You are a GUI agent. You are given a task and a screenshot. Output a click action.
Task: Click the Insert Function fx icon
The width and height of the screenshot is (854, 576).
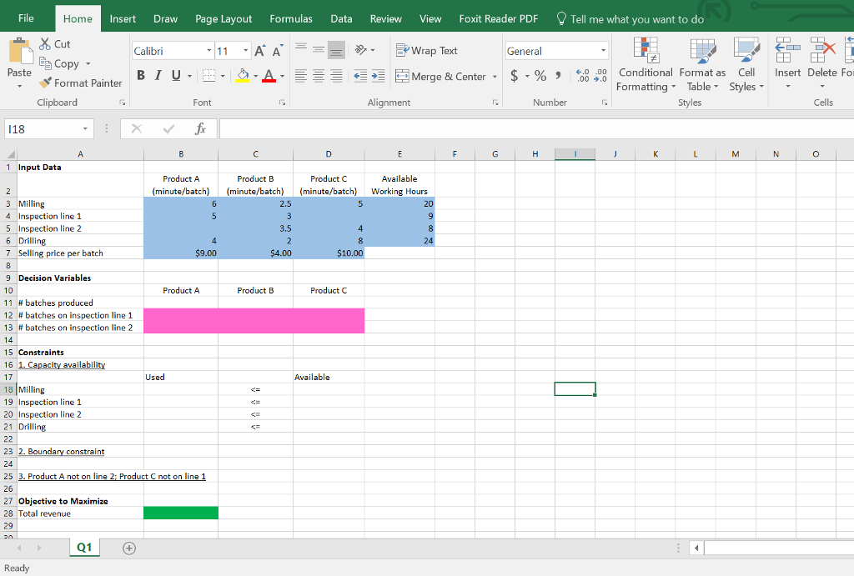click(200, 129)
